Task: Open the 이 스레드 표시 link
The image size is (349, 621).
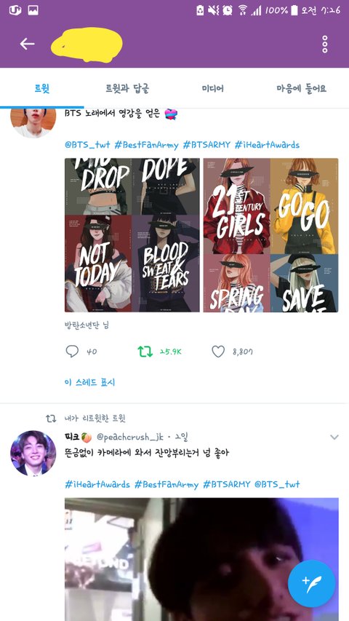Action: point(90,383)
